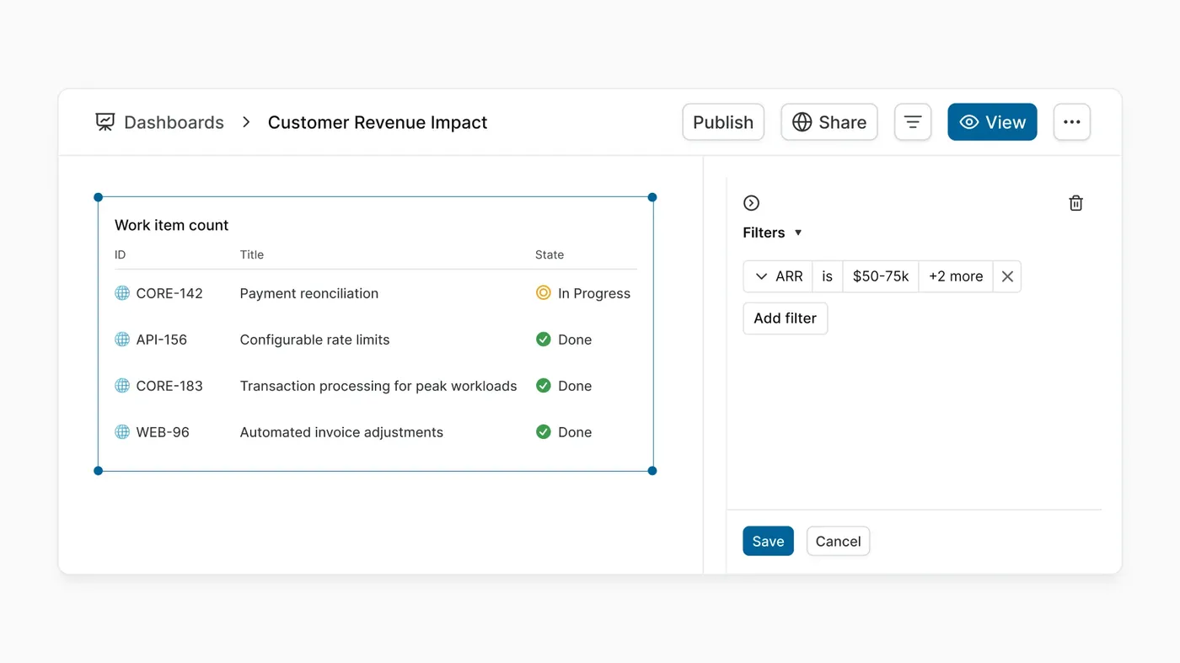
Task: Click the widget's top-left resize handle
Action: 99,197
